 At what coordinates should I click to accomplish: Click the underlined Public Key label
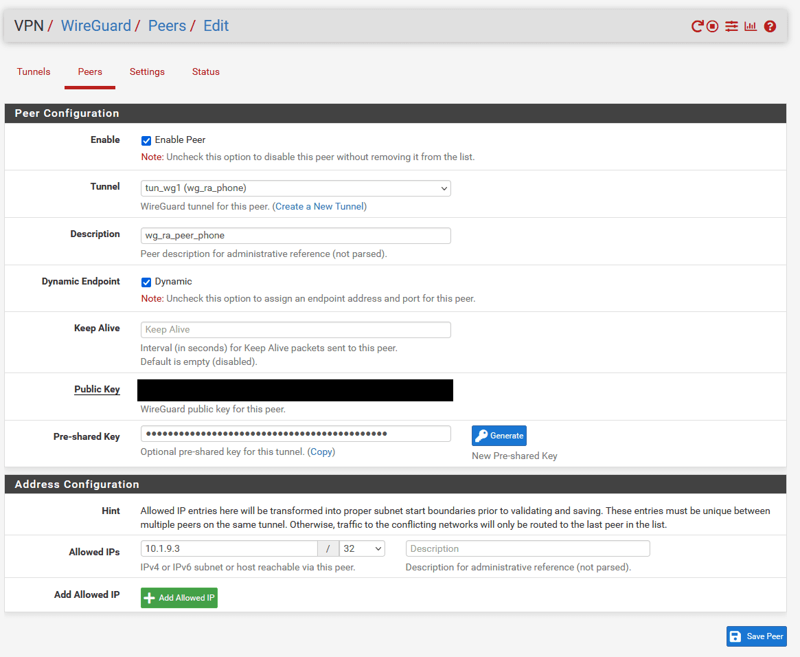click(x=97, y=390)
